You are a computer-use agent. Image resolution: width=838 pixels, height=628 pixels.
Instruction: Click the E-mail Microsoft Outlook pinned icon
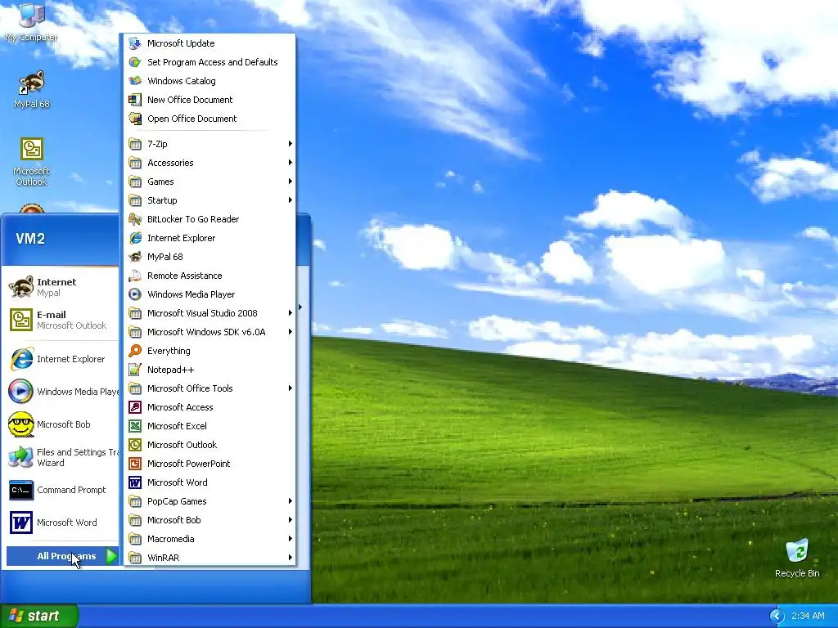click(21, 320)
